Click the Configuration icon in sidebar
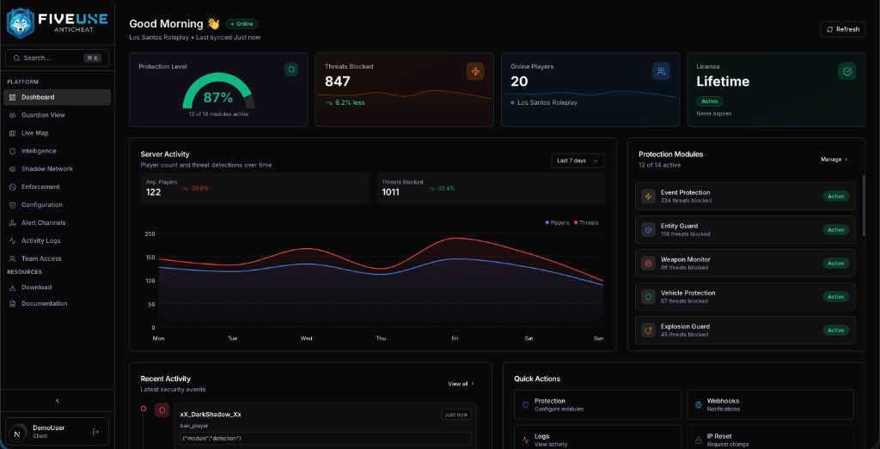 [12, 204]
